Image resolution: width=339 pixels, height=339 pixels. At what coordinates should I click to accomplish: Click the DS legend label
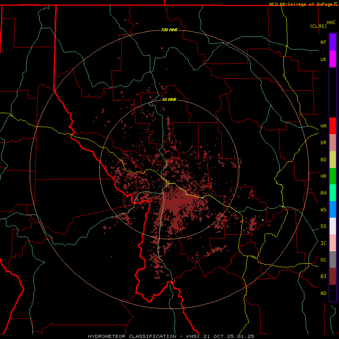click(x=323, y=226)
